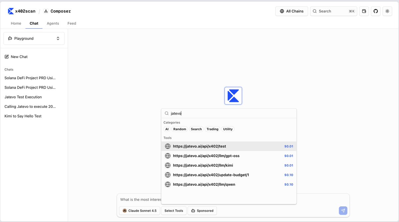Click the globe icon in All Chains
Image resolution: width=399 pixels, height=222 pixels.
coord(282,11)
